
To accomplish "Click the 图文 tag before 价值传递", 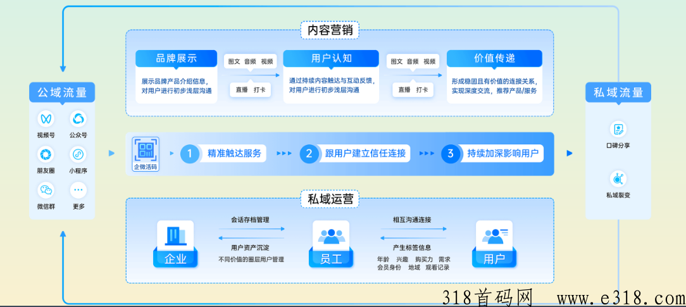I will [x=397, y=61].
